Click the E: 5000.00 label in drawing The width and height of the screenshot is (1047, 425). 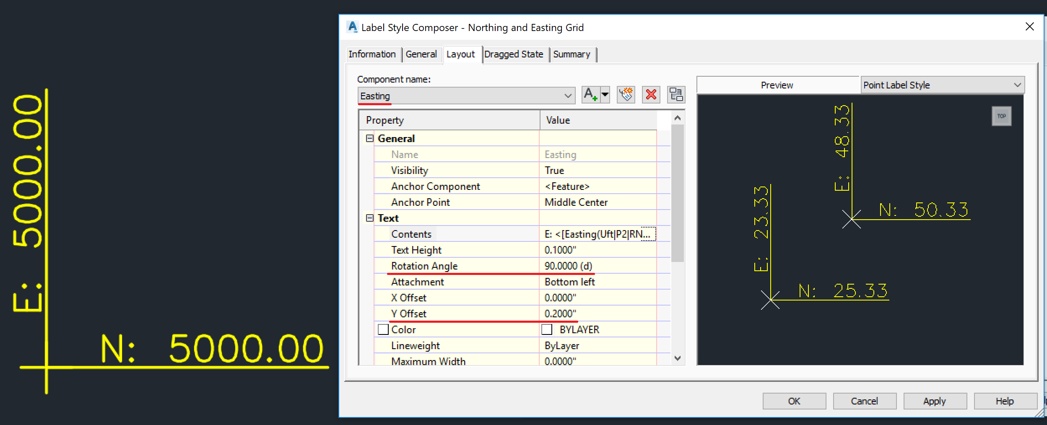27,203
